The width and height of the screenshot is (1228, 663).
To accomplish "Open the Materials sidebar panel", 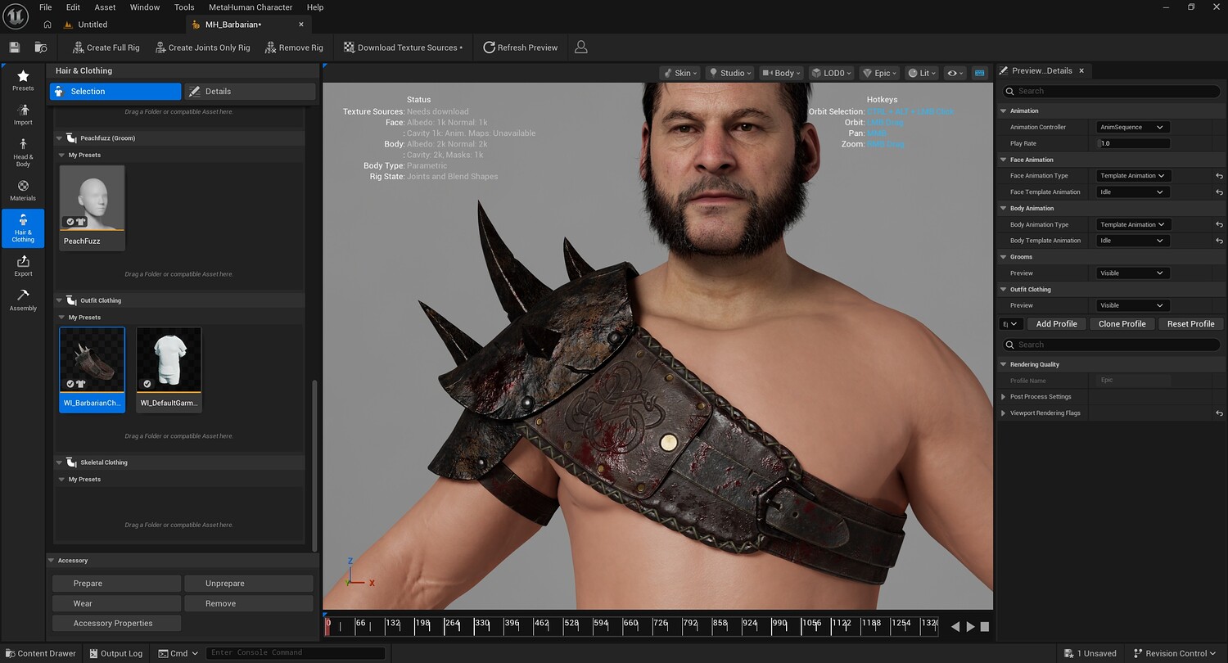I will pos(23,190).
